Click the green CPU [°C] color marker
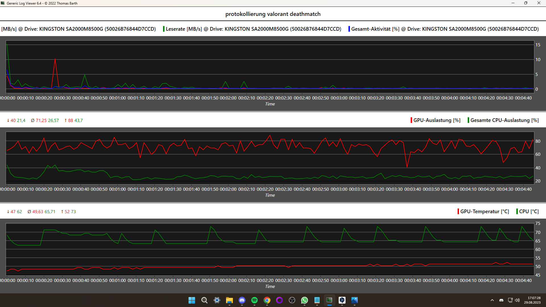 (x=517, y=211)
